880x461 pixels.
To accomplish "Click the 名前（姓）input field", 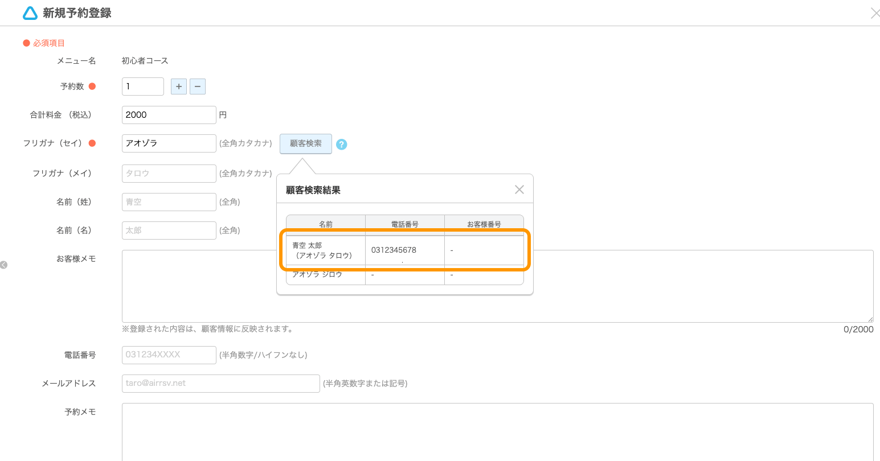I will click(169, 201).
